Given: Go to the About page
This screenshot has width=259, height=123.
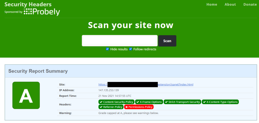Looking at the screenshot, I should (230, 5).
